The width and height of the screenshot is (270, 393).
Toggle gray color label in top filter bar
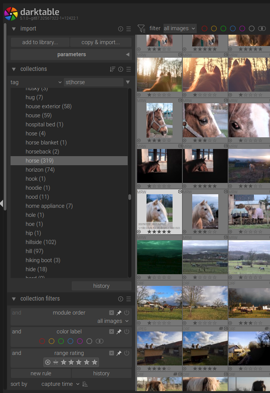[251, 29]
